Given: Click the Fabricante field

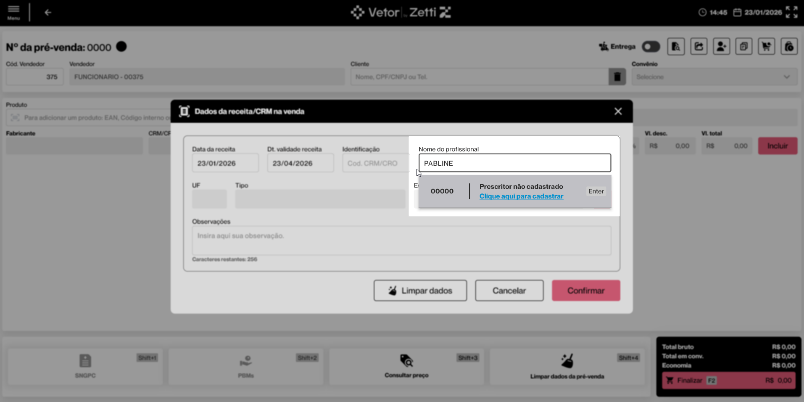Looking at the screenshot, I should (x=74, y=146).
